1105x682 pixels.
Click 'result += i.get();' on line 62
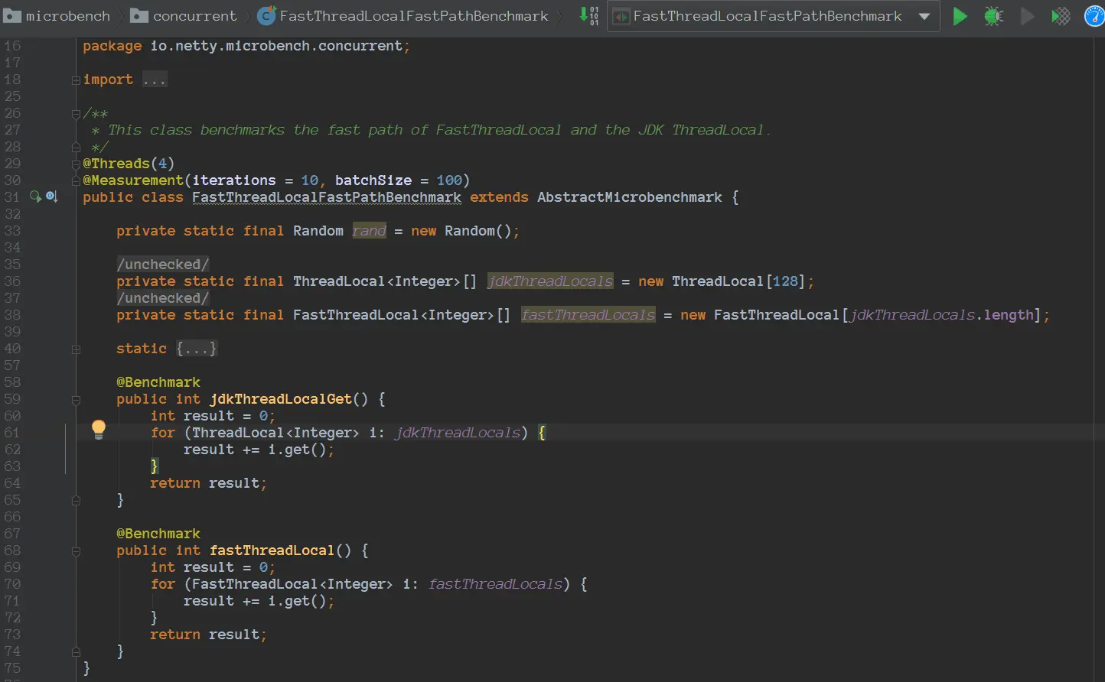pyautogui.click(x=259, y=450)
